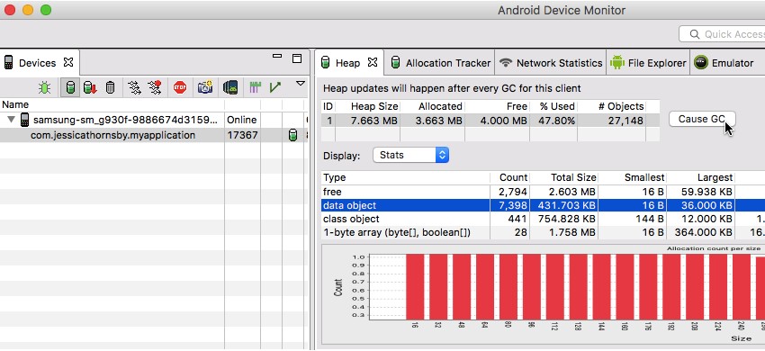Click the Type column header
The height and width of the screenshot is (351, 765).
point(405,177)
